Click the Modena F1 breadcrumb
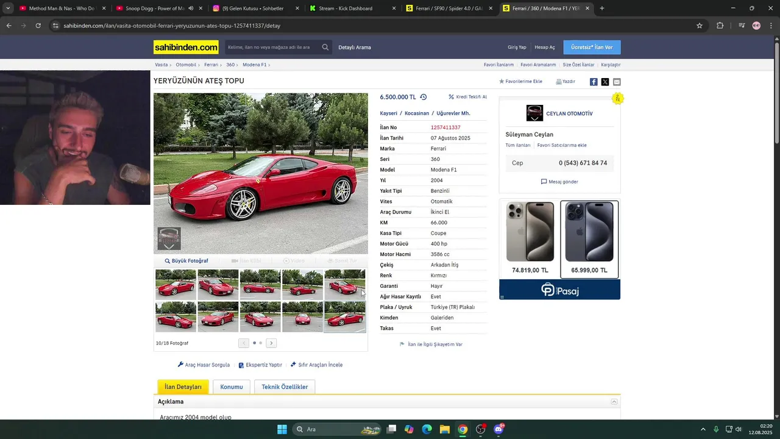 [x=254, y=65]
